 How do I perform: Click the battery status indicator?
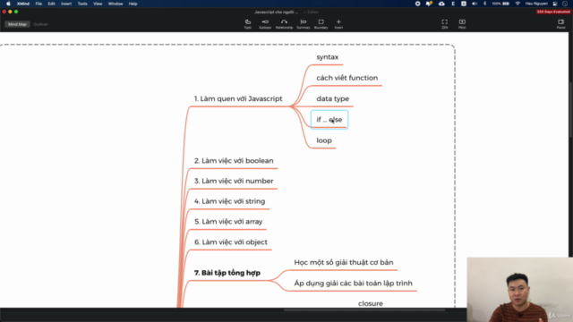pos(501,4)
